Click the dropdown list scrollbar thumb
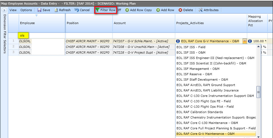 pyautogui.click(x=259, y=92)
